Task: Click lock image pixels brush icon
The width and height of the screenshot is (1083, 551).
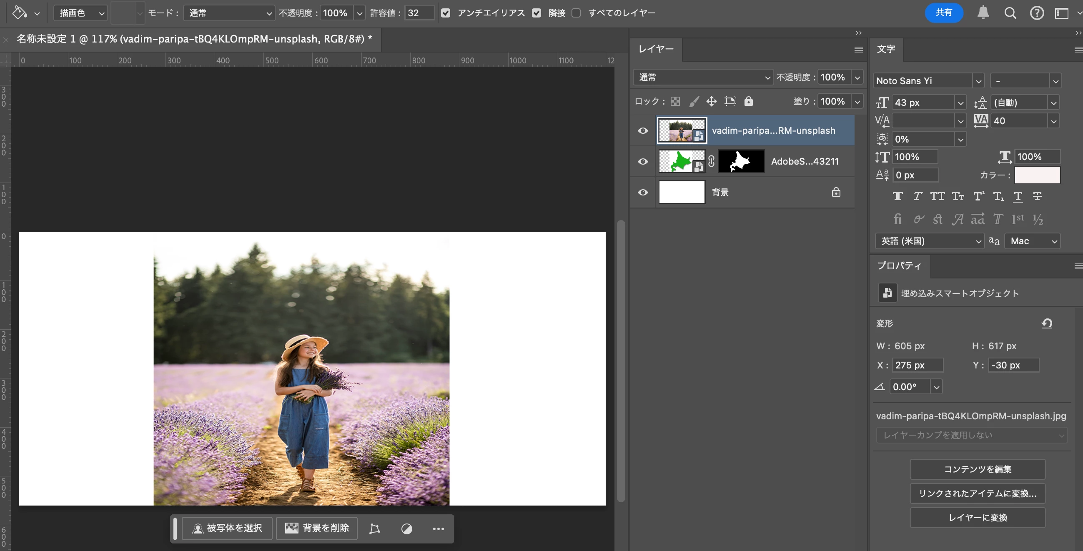Action: click(694, 101)
